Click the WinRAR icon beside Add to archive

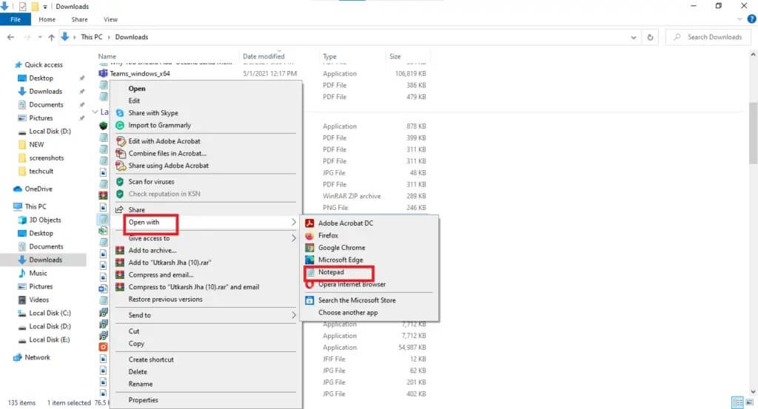click(120, 251)
